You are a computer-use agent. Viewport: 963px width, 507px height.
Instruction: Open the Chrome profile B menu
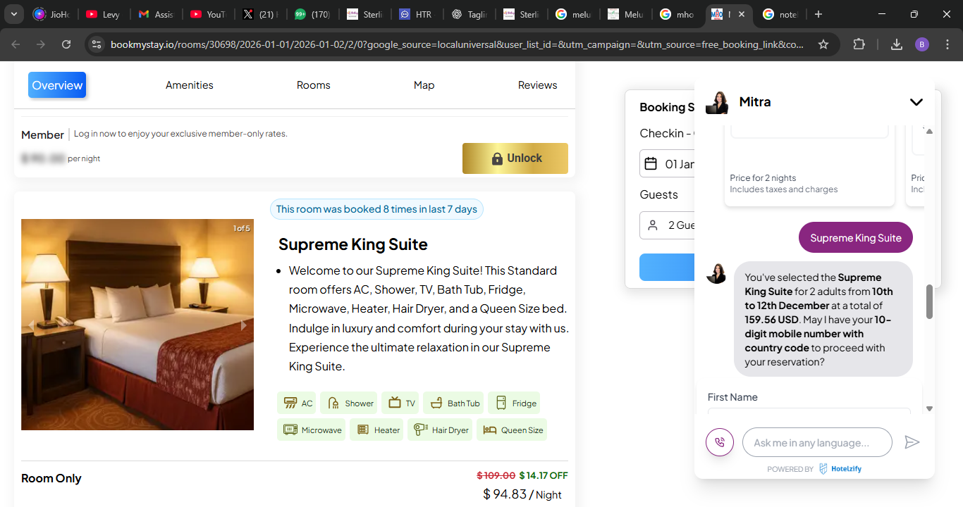point(922,44)
